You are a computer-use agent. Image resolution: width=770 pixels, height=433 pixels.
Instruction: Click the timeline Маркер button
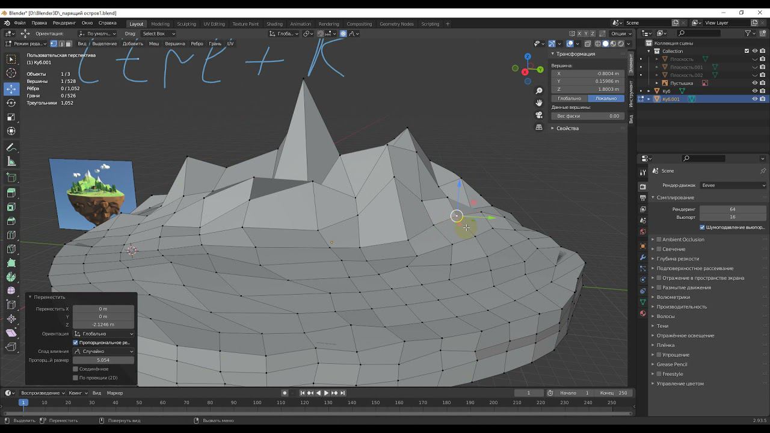115,393
